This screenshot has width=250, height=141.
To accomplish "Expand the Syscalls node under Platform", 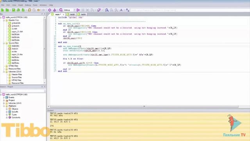I will tap(7, 112).
